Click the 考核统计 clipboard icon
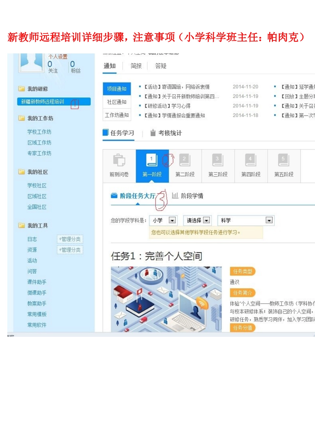This screenshot has width=315, height=446. point(153,133)
